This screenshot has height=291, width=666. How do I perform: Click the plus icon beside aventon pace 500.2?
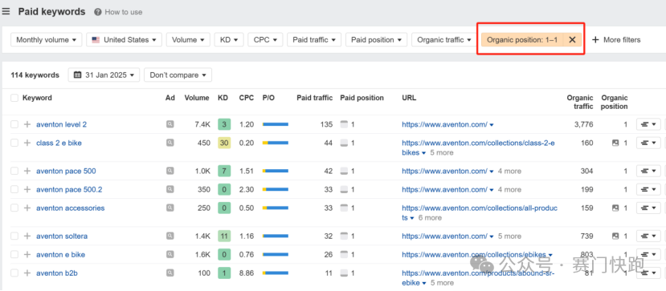(27, 189)
